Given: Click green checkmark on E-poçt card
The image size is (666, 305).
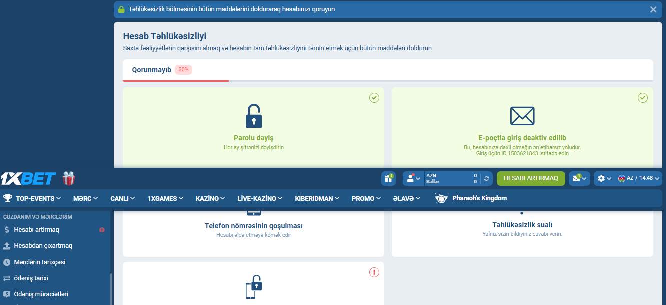Looking at the screenshot, I should [x=643, y=98].
